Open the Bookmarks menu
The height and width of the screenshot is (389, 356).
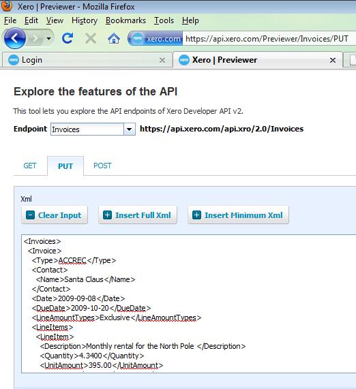tap(125, 20)
